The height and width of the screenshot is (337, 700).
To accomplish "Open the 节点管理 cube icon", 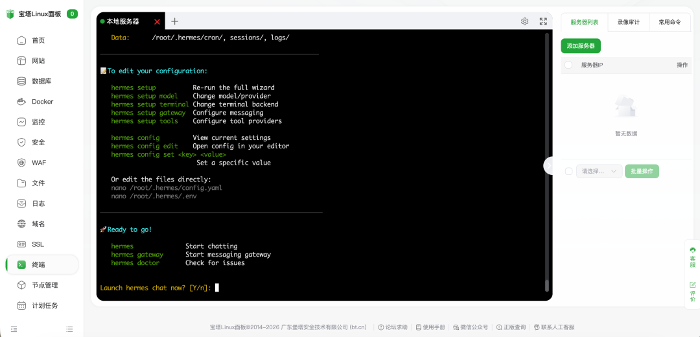I will [21, 285].
